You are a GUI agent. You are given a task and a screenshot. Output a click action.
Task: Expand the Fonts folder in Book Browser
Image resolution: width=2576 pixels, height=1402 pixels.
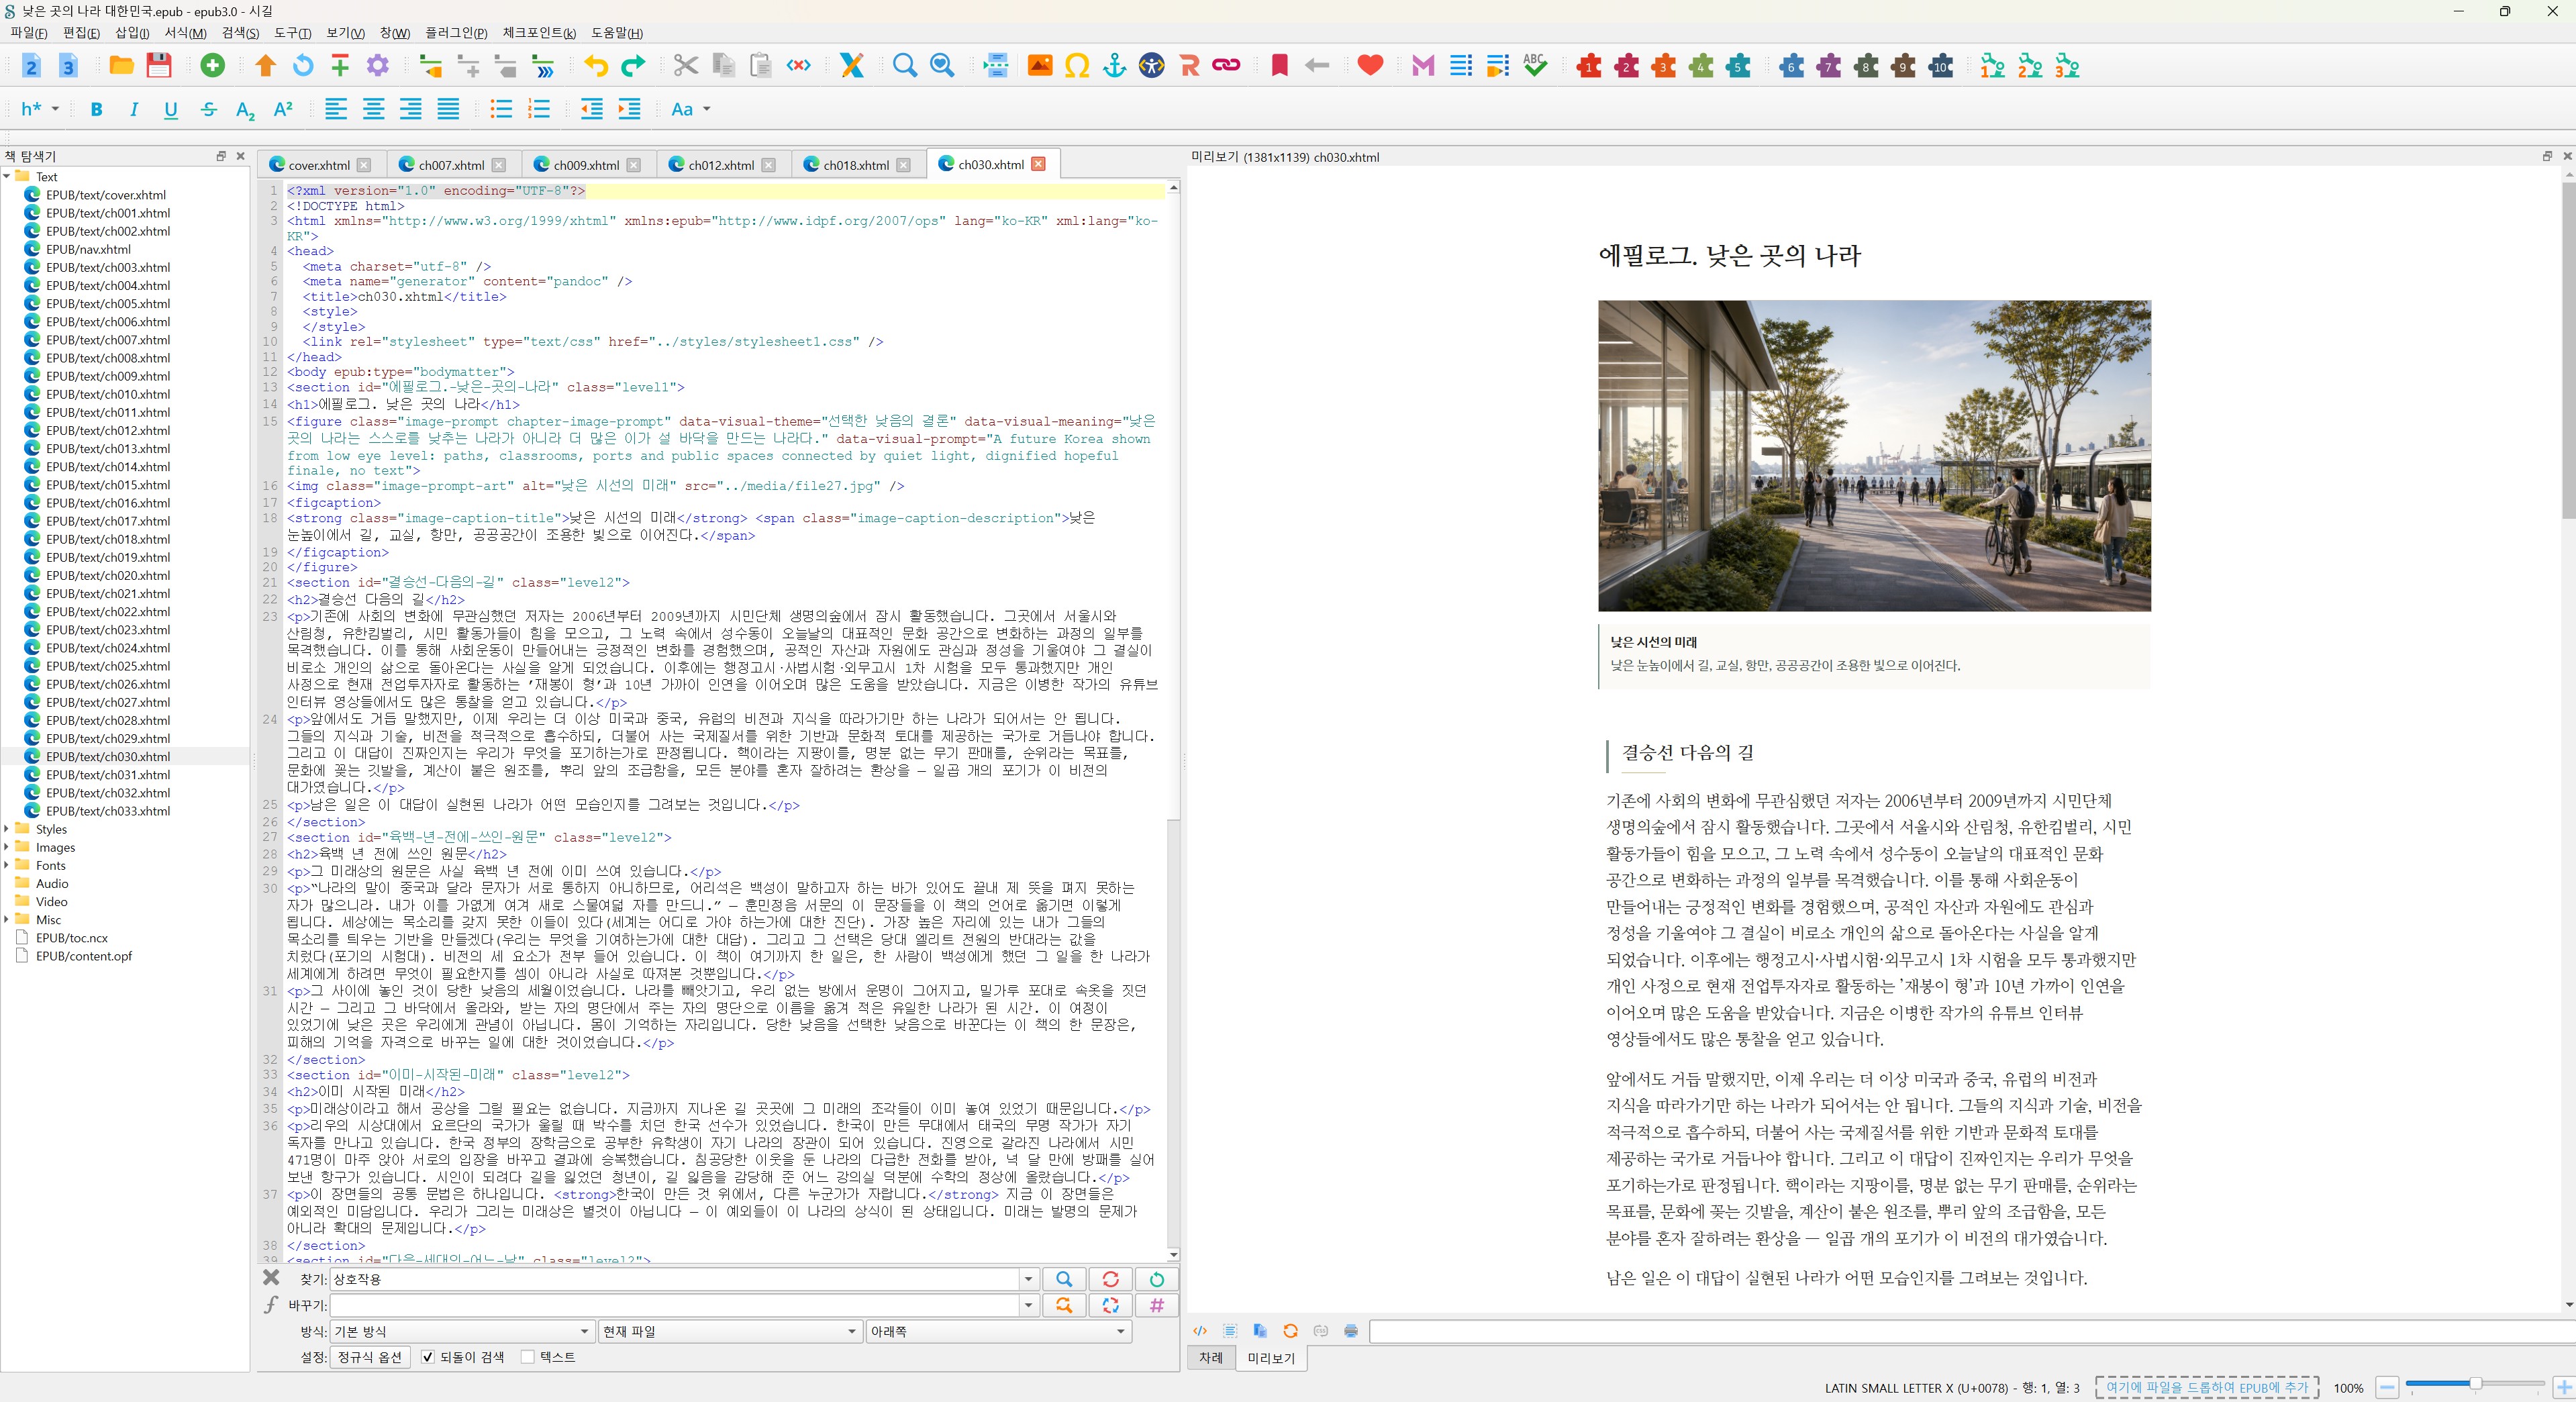(7, 865)
